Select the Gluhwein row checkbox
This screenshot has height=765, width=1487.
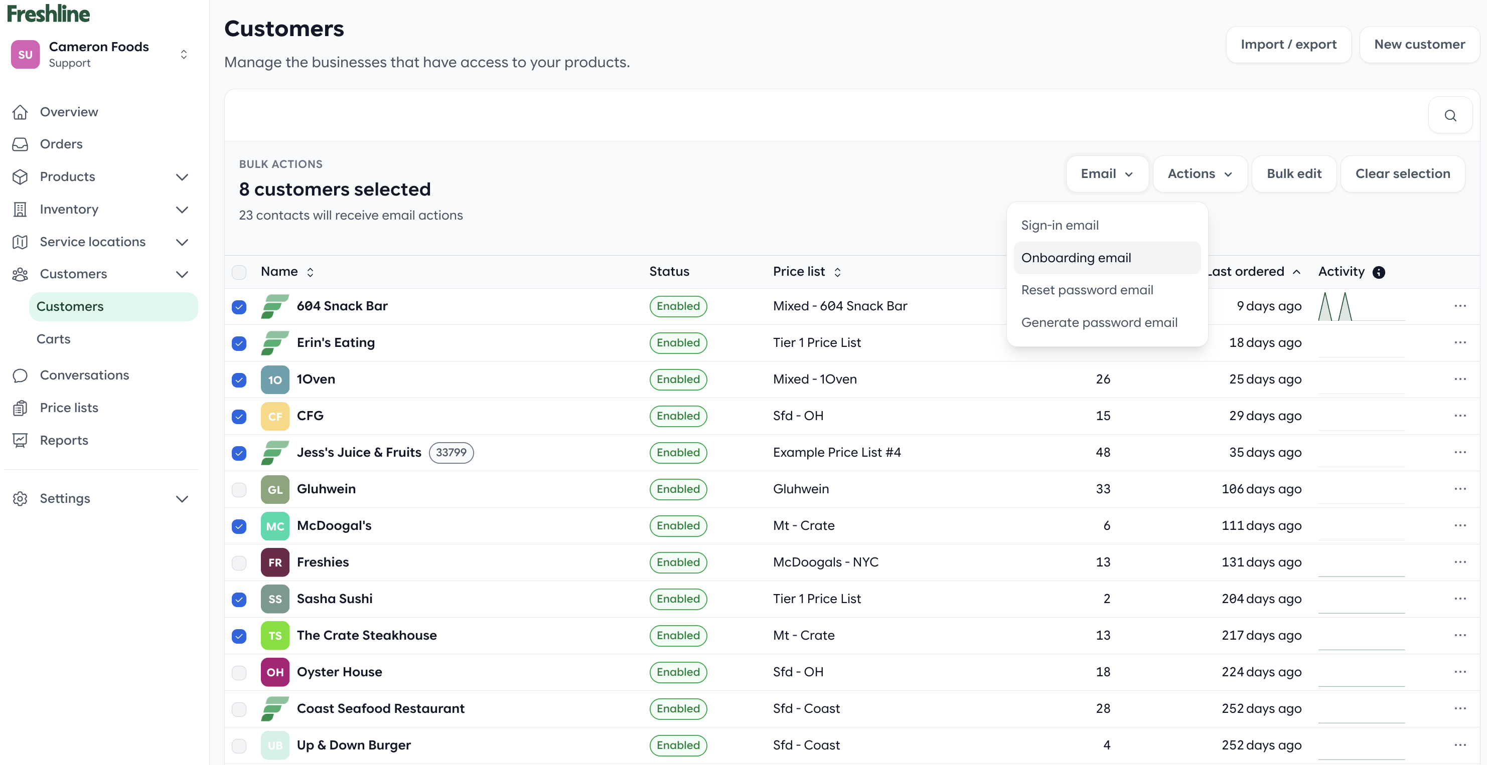click(x=238, y=489)
